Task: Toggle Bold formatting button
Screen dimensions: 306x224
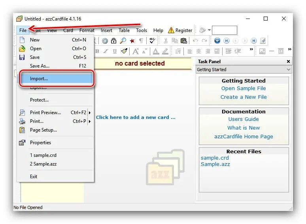Action: [x=97, y=51]
